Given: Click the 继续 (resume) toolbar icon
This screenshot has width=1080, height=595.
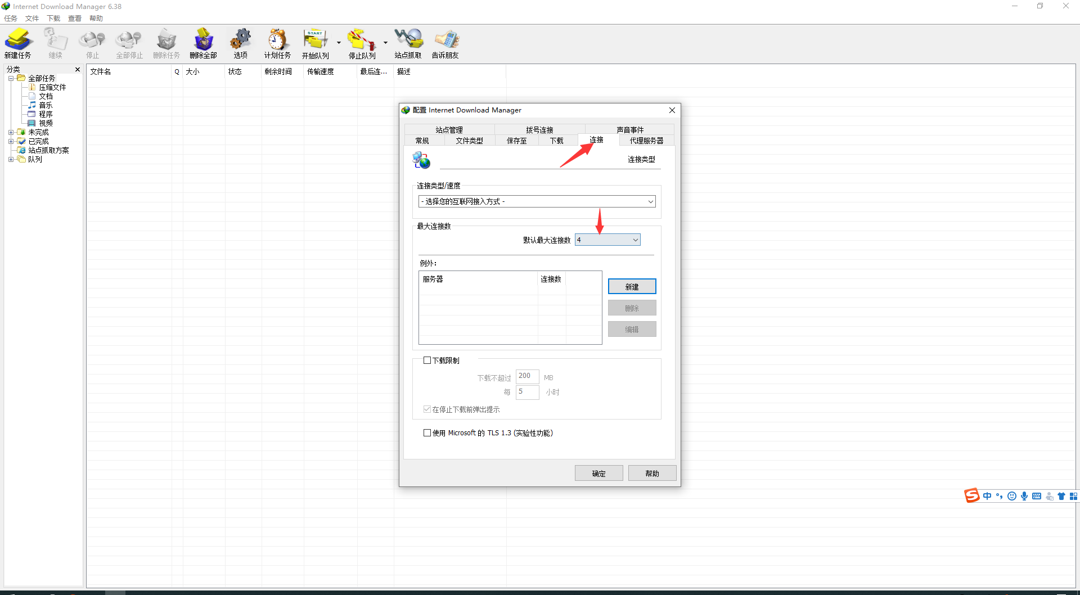Looking at the screenshot, I should (55, 43).
